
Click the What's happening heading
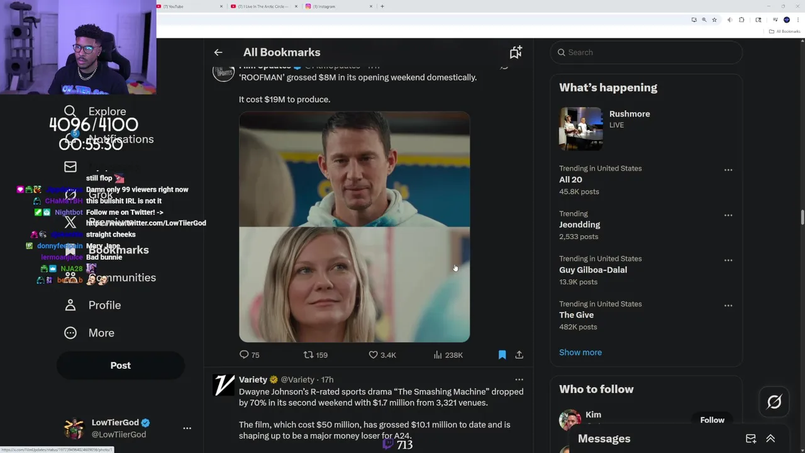608,87
